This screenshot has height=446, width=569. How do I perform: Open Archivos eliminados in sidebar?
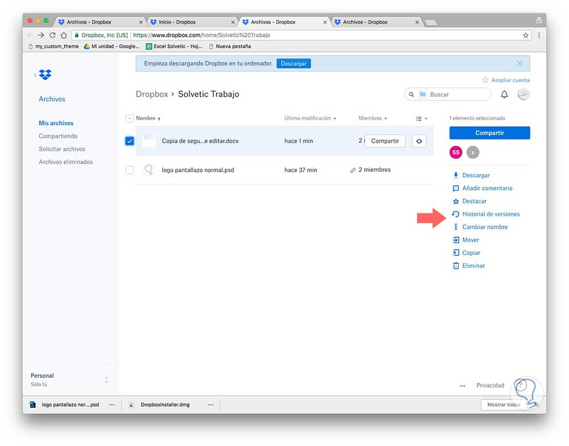coord(65,162)
